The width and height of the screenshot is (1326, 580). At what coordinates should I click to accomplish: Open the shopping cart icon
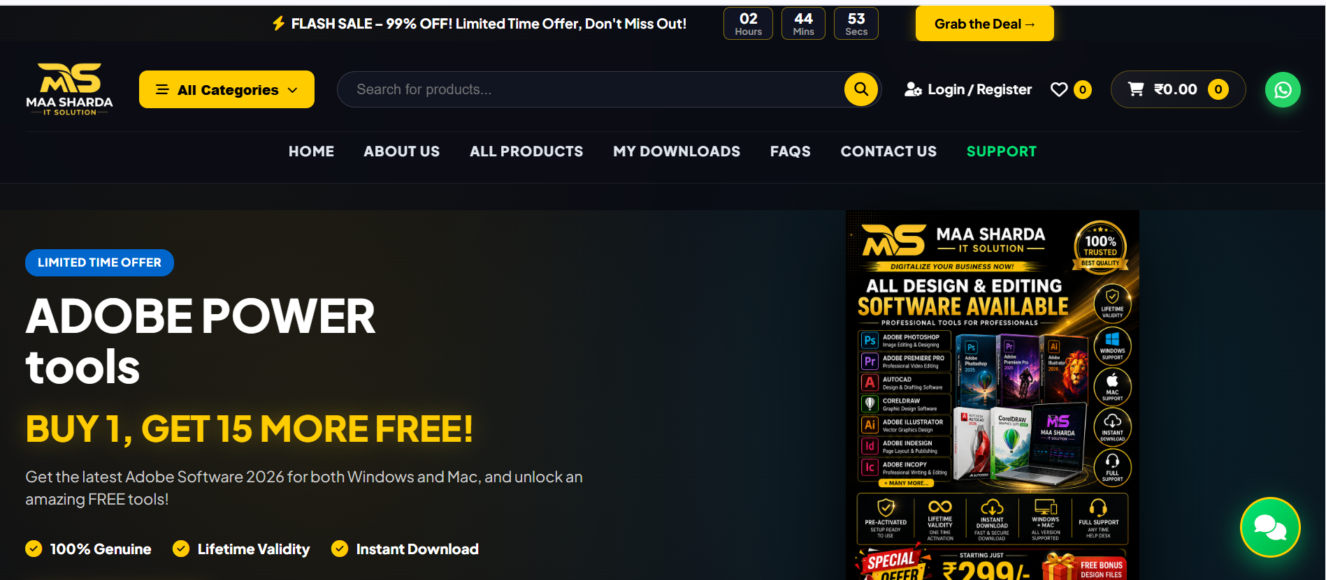point(1136,89)
